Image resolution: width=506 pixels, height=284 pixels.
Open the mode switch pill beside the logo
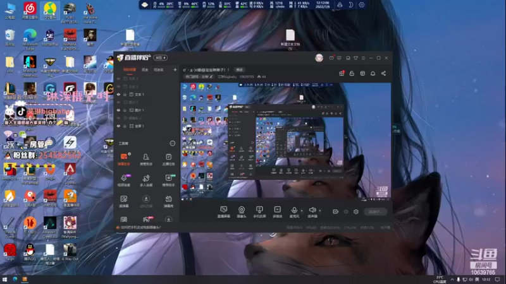tap(161, 57)
